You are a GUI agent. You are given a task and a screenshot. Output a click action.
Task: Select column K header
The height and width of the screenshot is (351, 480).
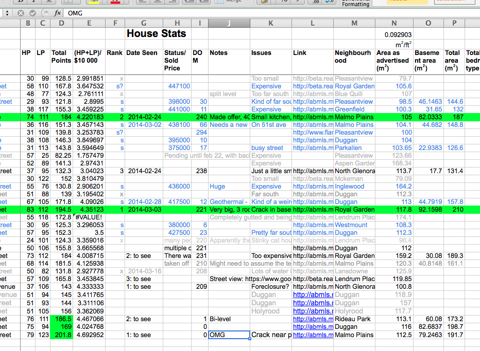click(x=271, y=23)
